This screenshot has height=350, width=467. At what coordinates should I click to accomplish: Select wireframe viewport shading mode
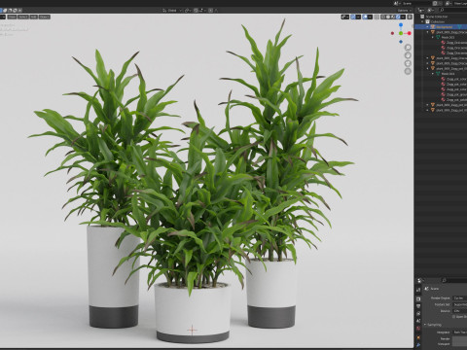coord(383,17)
